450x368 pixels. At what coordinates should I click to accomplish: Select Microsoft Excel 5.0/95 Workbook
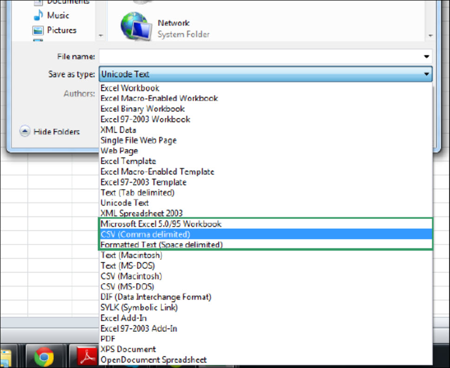tap(266, 224)
